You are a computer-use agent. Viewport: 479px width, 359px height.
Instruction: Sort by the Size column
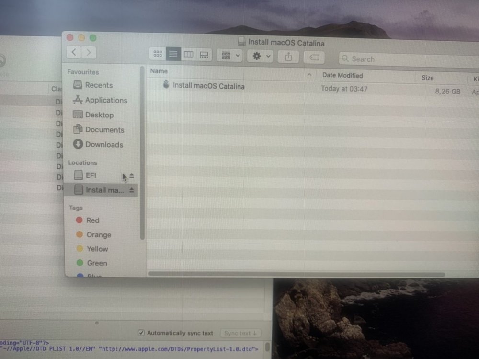pyautogui.click(x=427, y=78)
